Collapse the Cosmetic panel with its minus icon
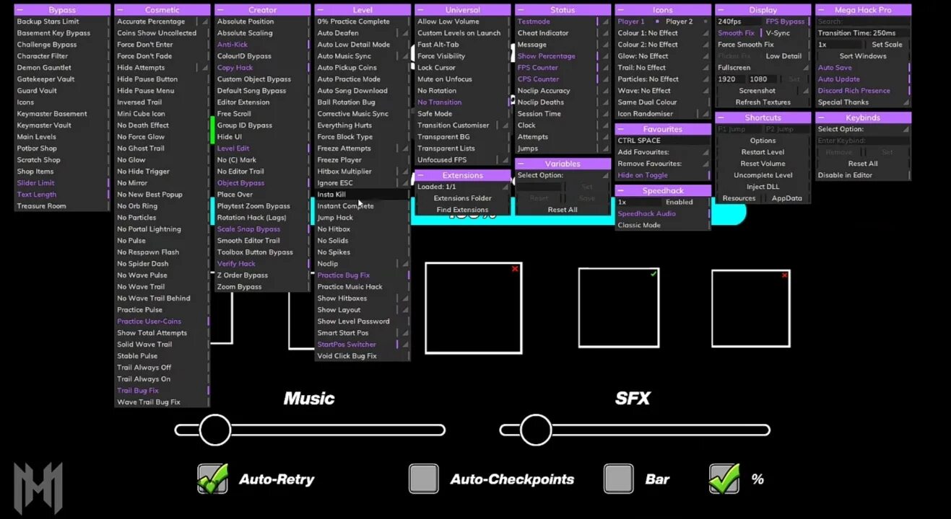This screenshot has width=951, height=519. (119, 10)
